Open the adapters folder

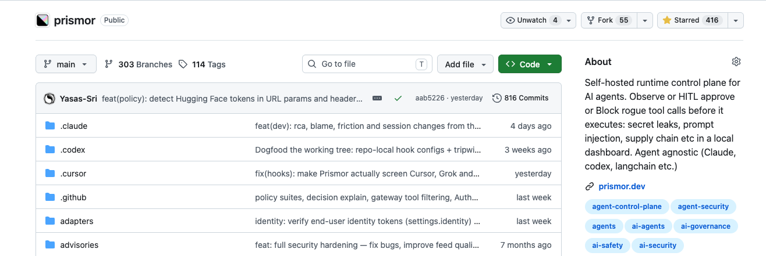tap(77, 221)
